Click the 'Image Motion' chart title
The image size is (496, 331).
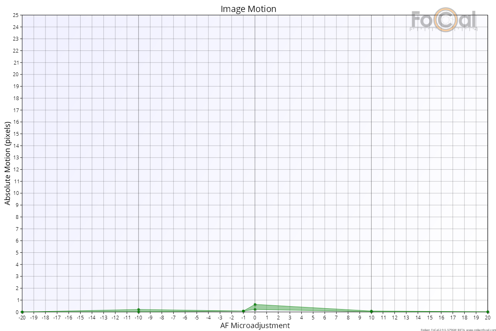(248, 9)
